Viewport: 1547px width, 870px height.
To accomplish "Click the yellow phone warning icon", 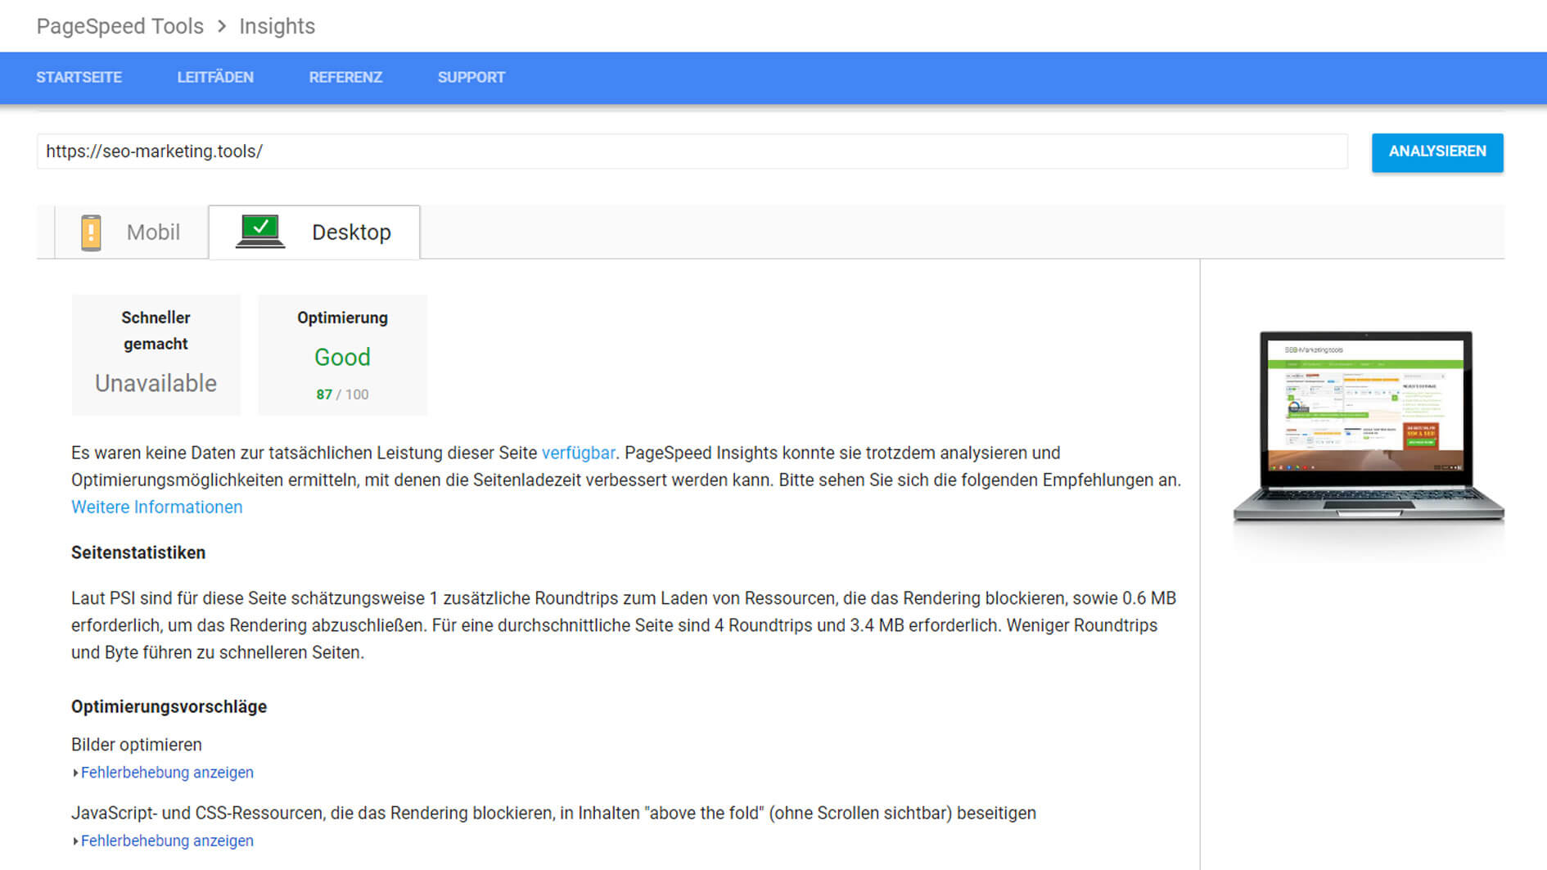I will point(91,232).
